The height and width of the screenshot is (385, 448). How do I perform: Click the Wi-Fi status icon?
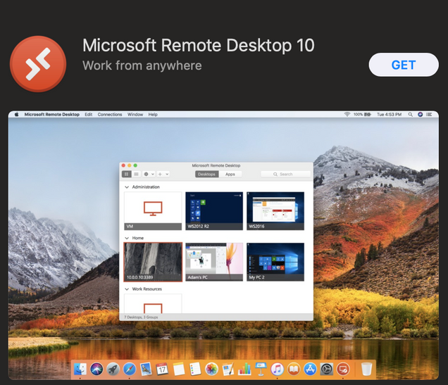pos(347,115)
